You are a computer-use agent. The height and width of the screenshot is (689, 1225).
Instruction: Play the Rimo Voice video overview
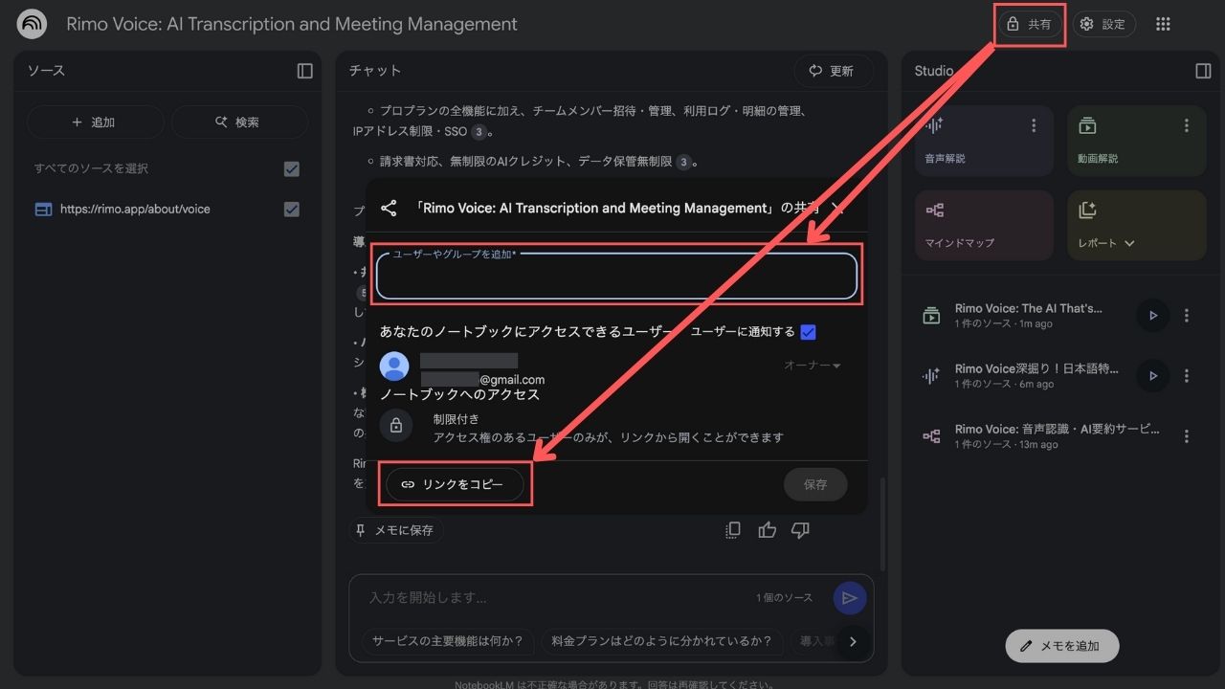coord(1153,316)
